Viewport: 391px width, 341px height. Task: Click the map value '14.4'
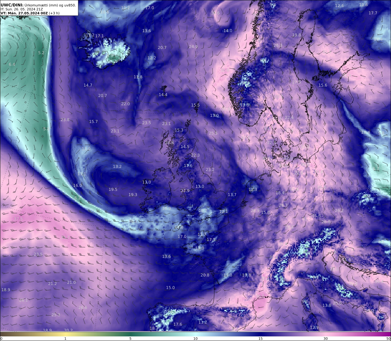[x=163, y=95]
